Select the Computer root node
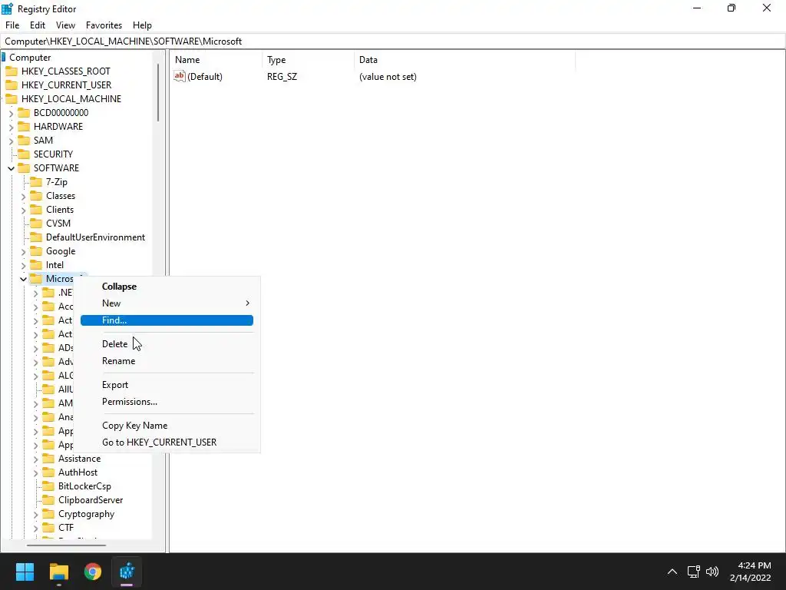Image resolution: width=786 pixels, height=590 pixels. pyautogui.click(x=30, y=57)
